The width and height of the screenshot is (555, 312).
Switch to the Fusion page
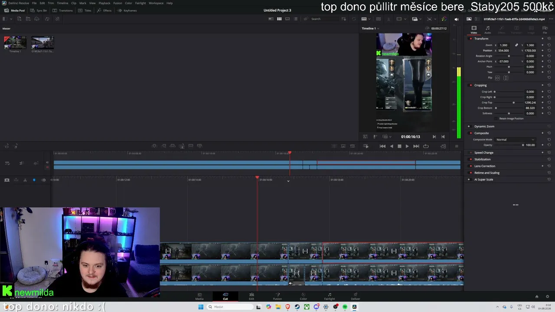[277, 296]
